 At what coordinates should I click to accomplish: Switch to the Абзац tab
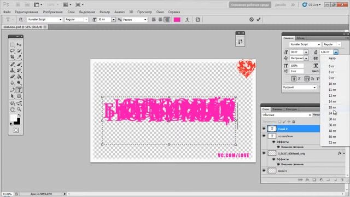[300, 38]
